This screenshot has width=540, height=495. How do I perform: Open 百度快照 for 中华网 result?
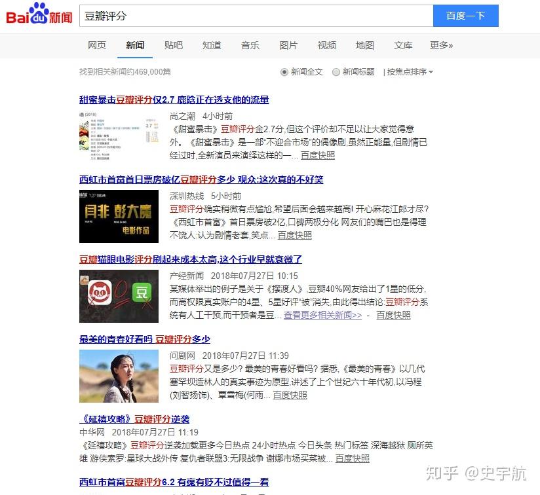click(353, 458)
